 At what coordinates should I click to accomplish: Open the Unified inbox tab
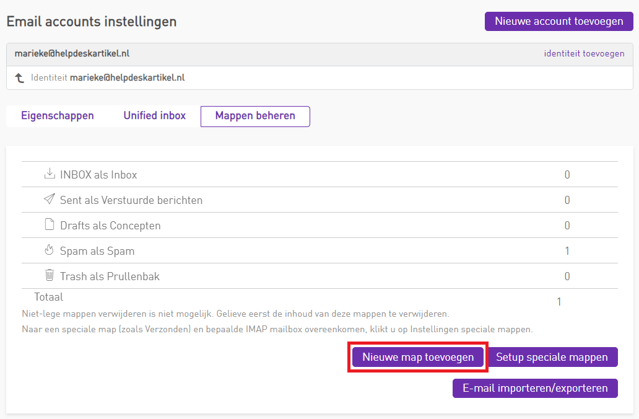[154, 116]
